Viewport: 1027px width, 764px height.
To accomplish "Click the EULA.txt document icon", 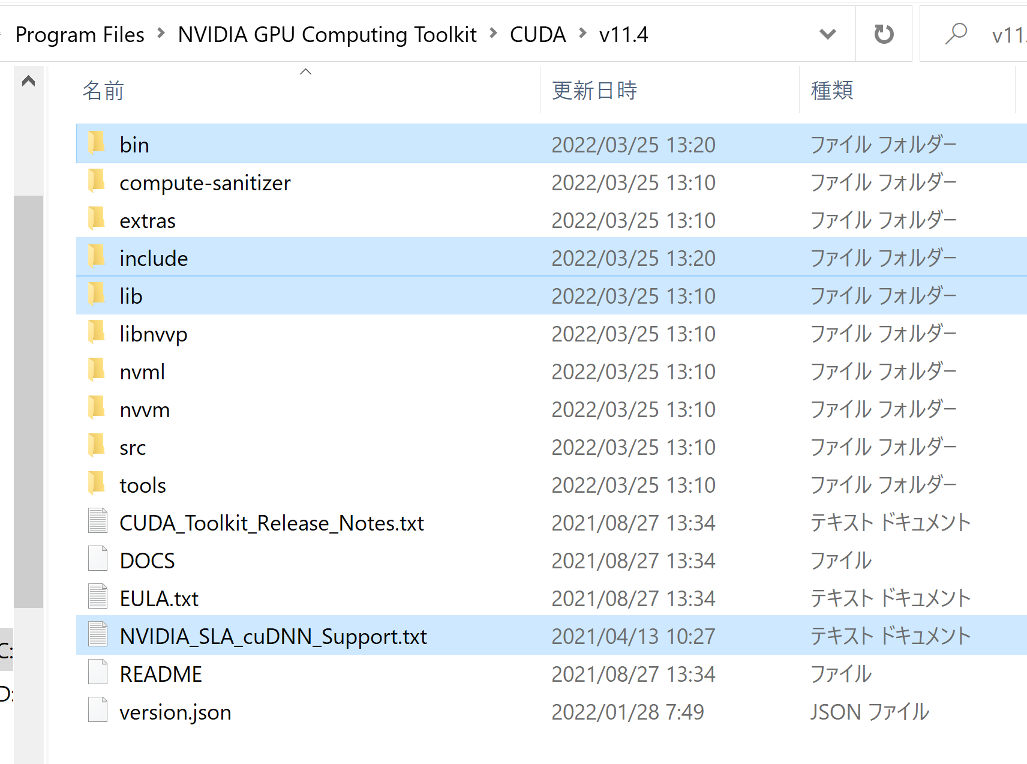I will click(x=98, y=597).
